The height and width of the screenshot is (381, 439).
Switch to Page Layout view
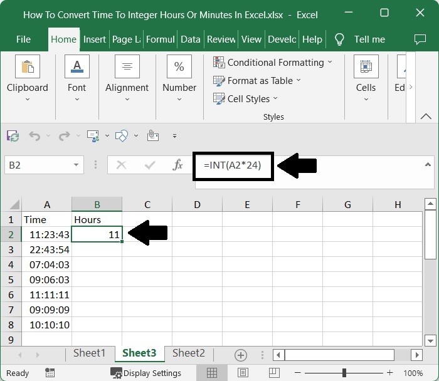244,373
